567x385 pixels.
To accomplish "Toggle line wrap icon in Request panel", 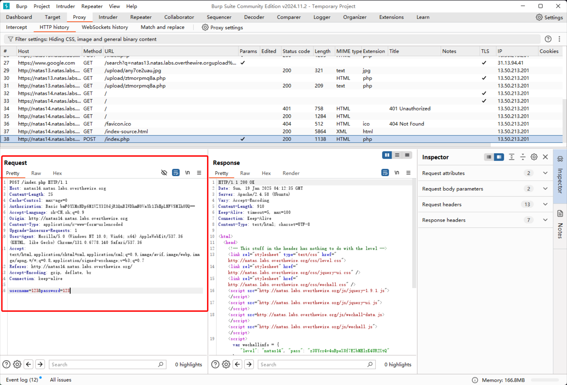I will pyautogui.click(x=176, y=173).
